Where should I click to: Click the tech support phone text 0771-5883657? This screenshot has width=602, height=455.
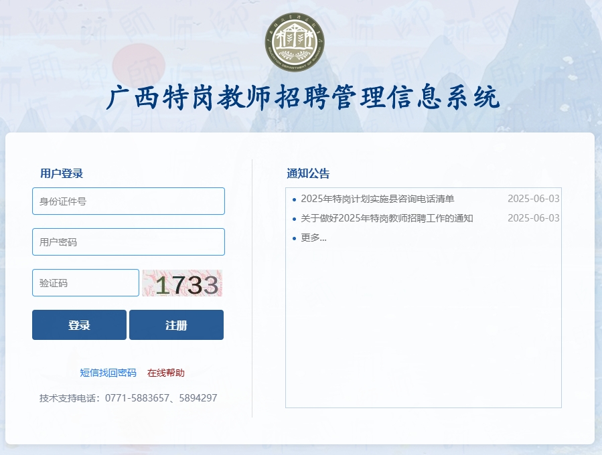coord(137,398)
